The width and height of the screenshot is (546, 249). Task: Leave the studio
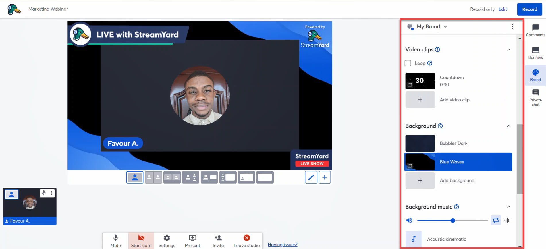(x=247, y=241)
